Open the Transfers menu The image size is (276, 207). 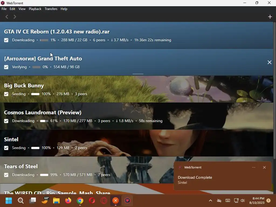coord(51,9)
